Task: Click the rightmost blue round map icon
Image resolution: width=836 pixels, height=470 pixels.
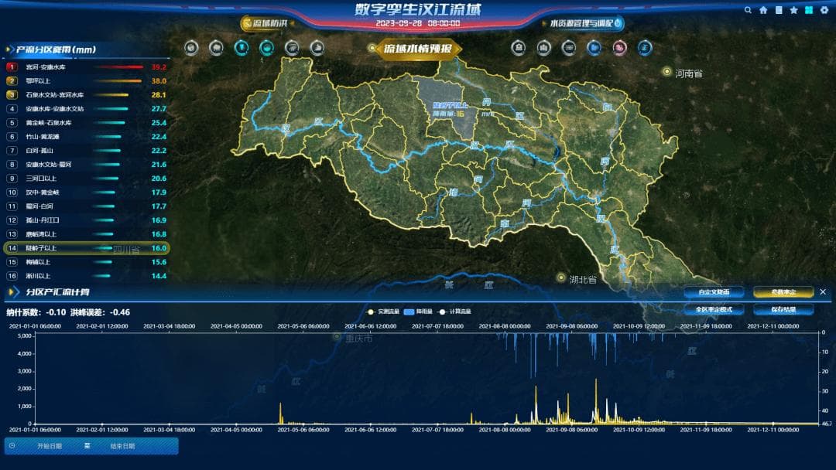Action: click(645, 48)
